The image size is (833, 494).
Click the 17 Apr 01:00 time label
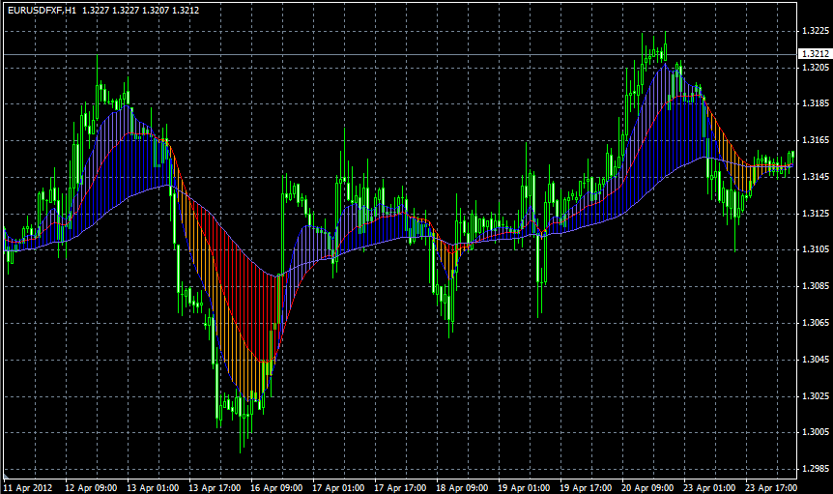point(338,487)
